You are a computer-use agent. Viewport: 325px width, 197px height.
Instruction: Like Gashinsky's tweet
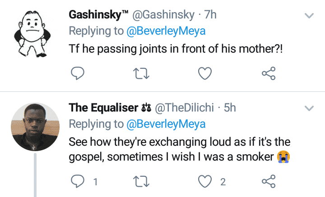coord(205,74)
